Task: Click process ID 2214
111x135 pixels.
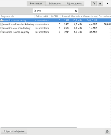Action: 67,32
